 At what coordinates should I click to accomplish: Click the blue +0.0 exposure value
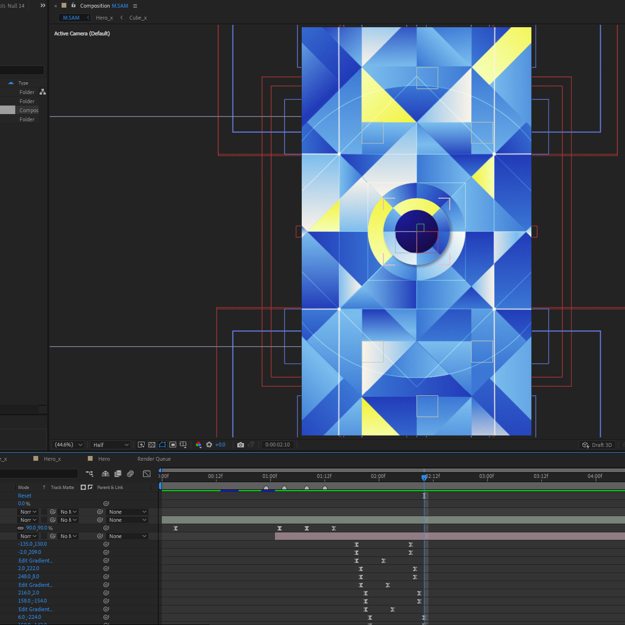tap(220, 445)
